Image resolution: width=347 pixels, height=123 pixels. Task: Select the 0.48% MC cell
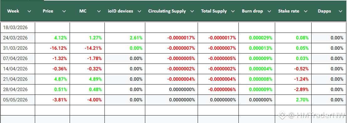(87, 90)
